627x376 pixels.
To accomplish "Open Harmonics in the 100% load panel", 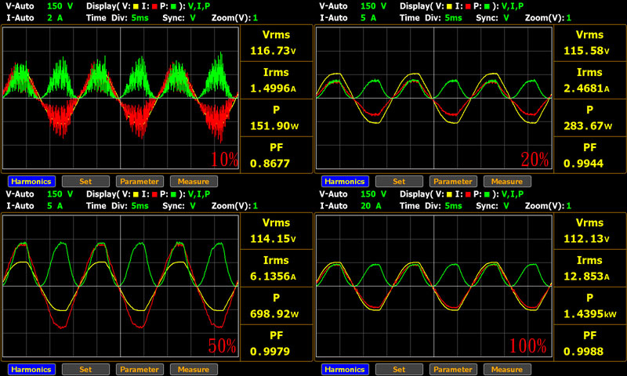I will click(345, 369).
